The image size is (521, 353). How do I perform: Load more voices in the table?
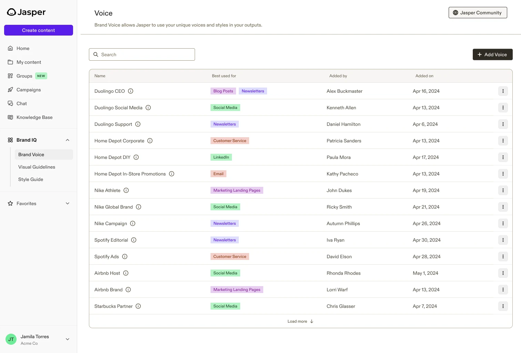click(300, 321)
